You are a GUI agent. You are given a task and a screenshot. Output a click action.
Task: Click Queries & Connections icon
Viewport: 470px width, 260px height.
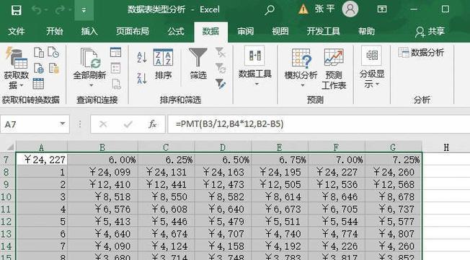[x=116, y=52]
